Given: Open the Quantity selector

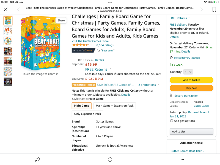Looking at the screenshot, I should click(x=188, y=72).
